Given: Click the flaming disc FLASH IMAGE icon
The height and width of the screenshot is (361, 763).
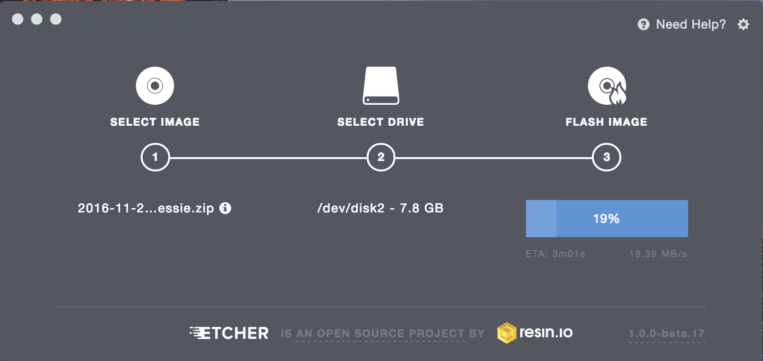Looking at the screenshot, I should tap(606, 86).
